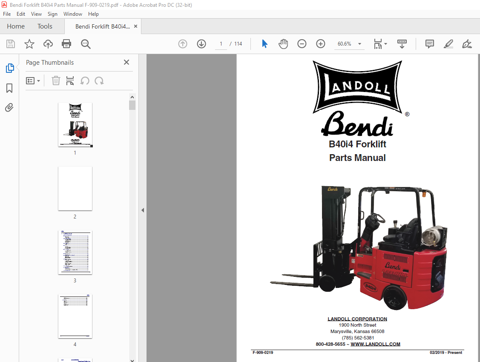Select blank page 2 thumbnail
480x362 pixels.
[x=75, y=189]
